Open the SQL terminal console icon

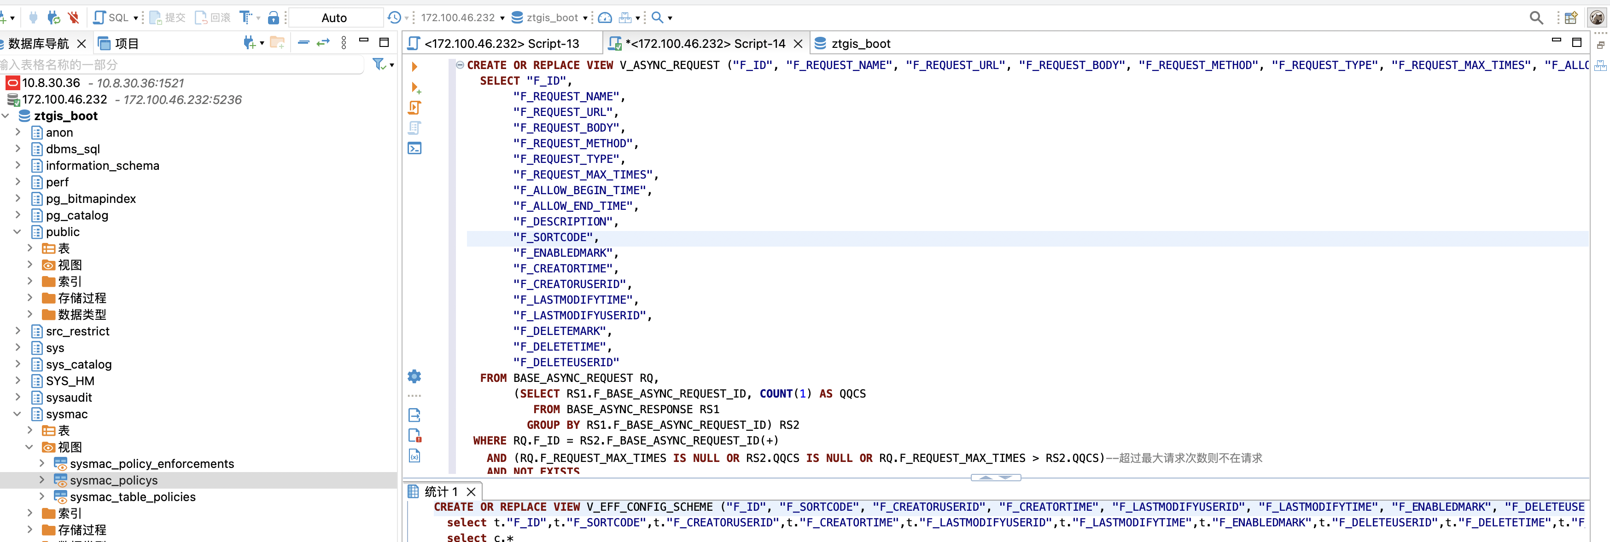pos(414,148)
